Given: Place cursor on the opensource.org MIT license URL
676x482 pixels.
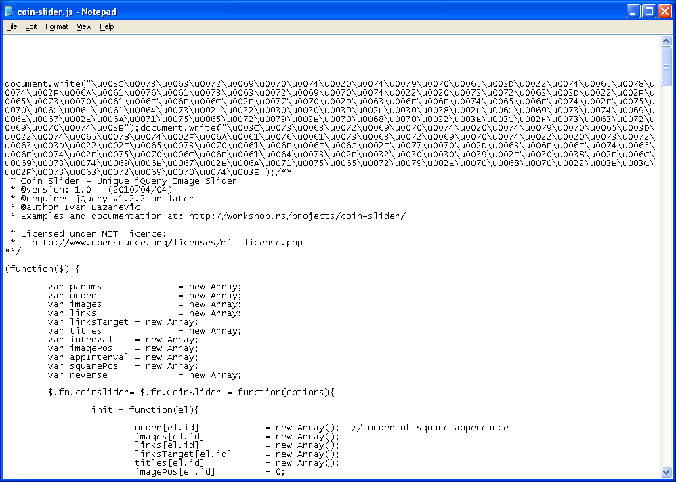Looking at the screenshot, I should [x=167, y=243].
